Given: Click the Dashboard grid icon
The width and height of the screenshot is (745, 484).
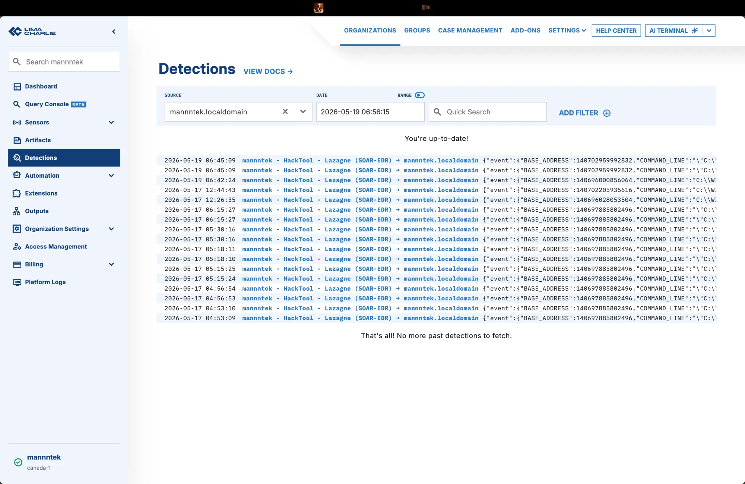Looking at the screenshot, I should (x=17, y=86).
